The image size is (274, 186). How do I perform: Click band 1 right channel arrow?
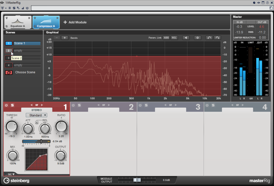(x=42, y=105)
